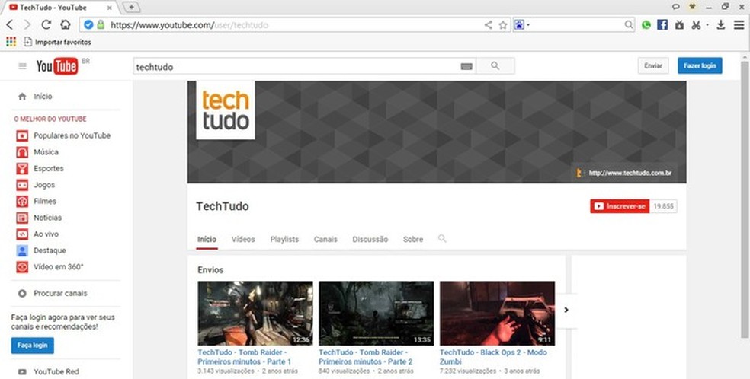
Task: Click the blue Faça login sidebar button
Action: point(33,345)
